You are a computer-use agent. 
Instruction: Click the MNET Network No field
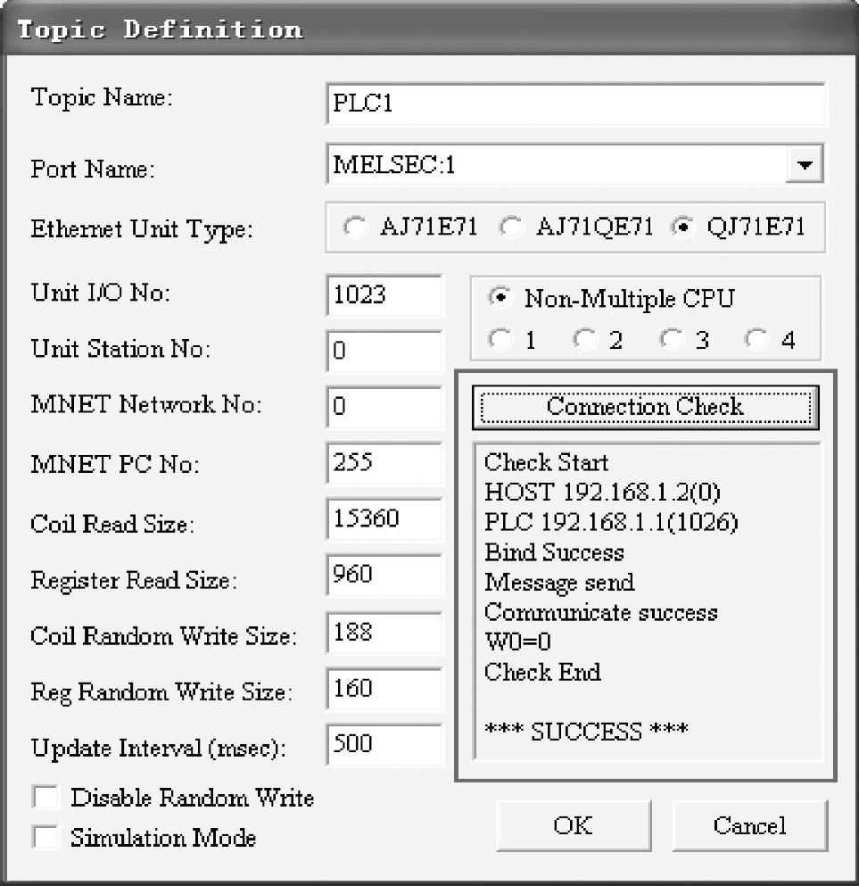tap(384, 407)
